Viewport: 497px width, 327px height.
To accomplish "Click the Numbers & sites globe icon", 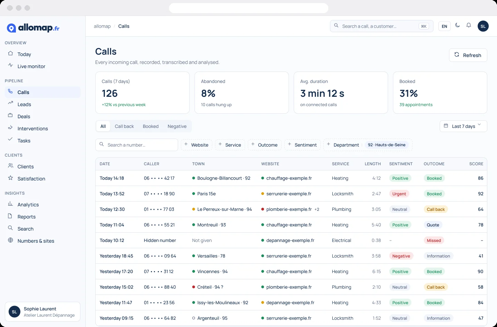I will (10, 240).
